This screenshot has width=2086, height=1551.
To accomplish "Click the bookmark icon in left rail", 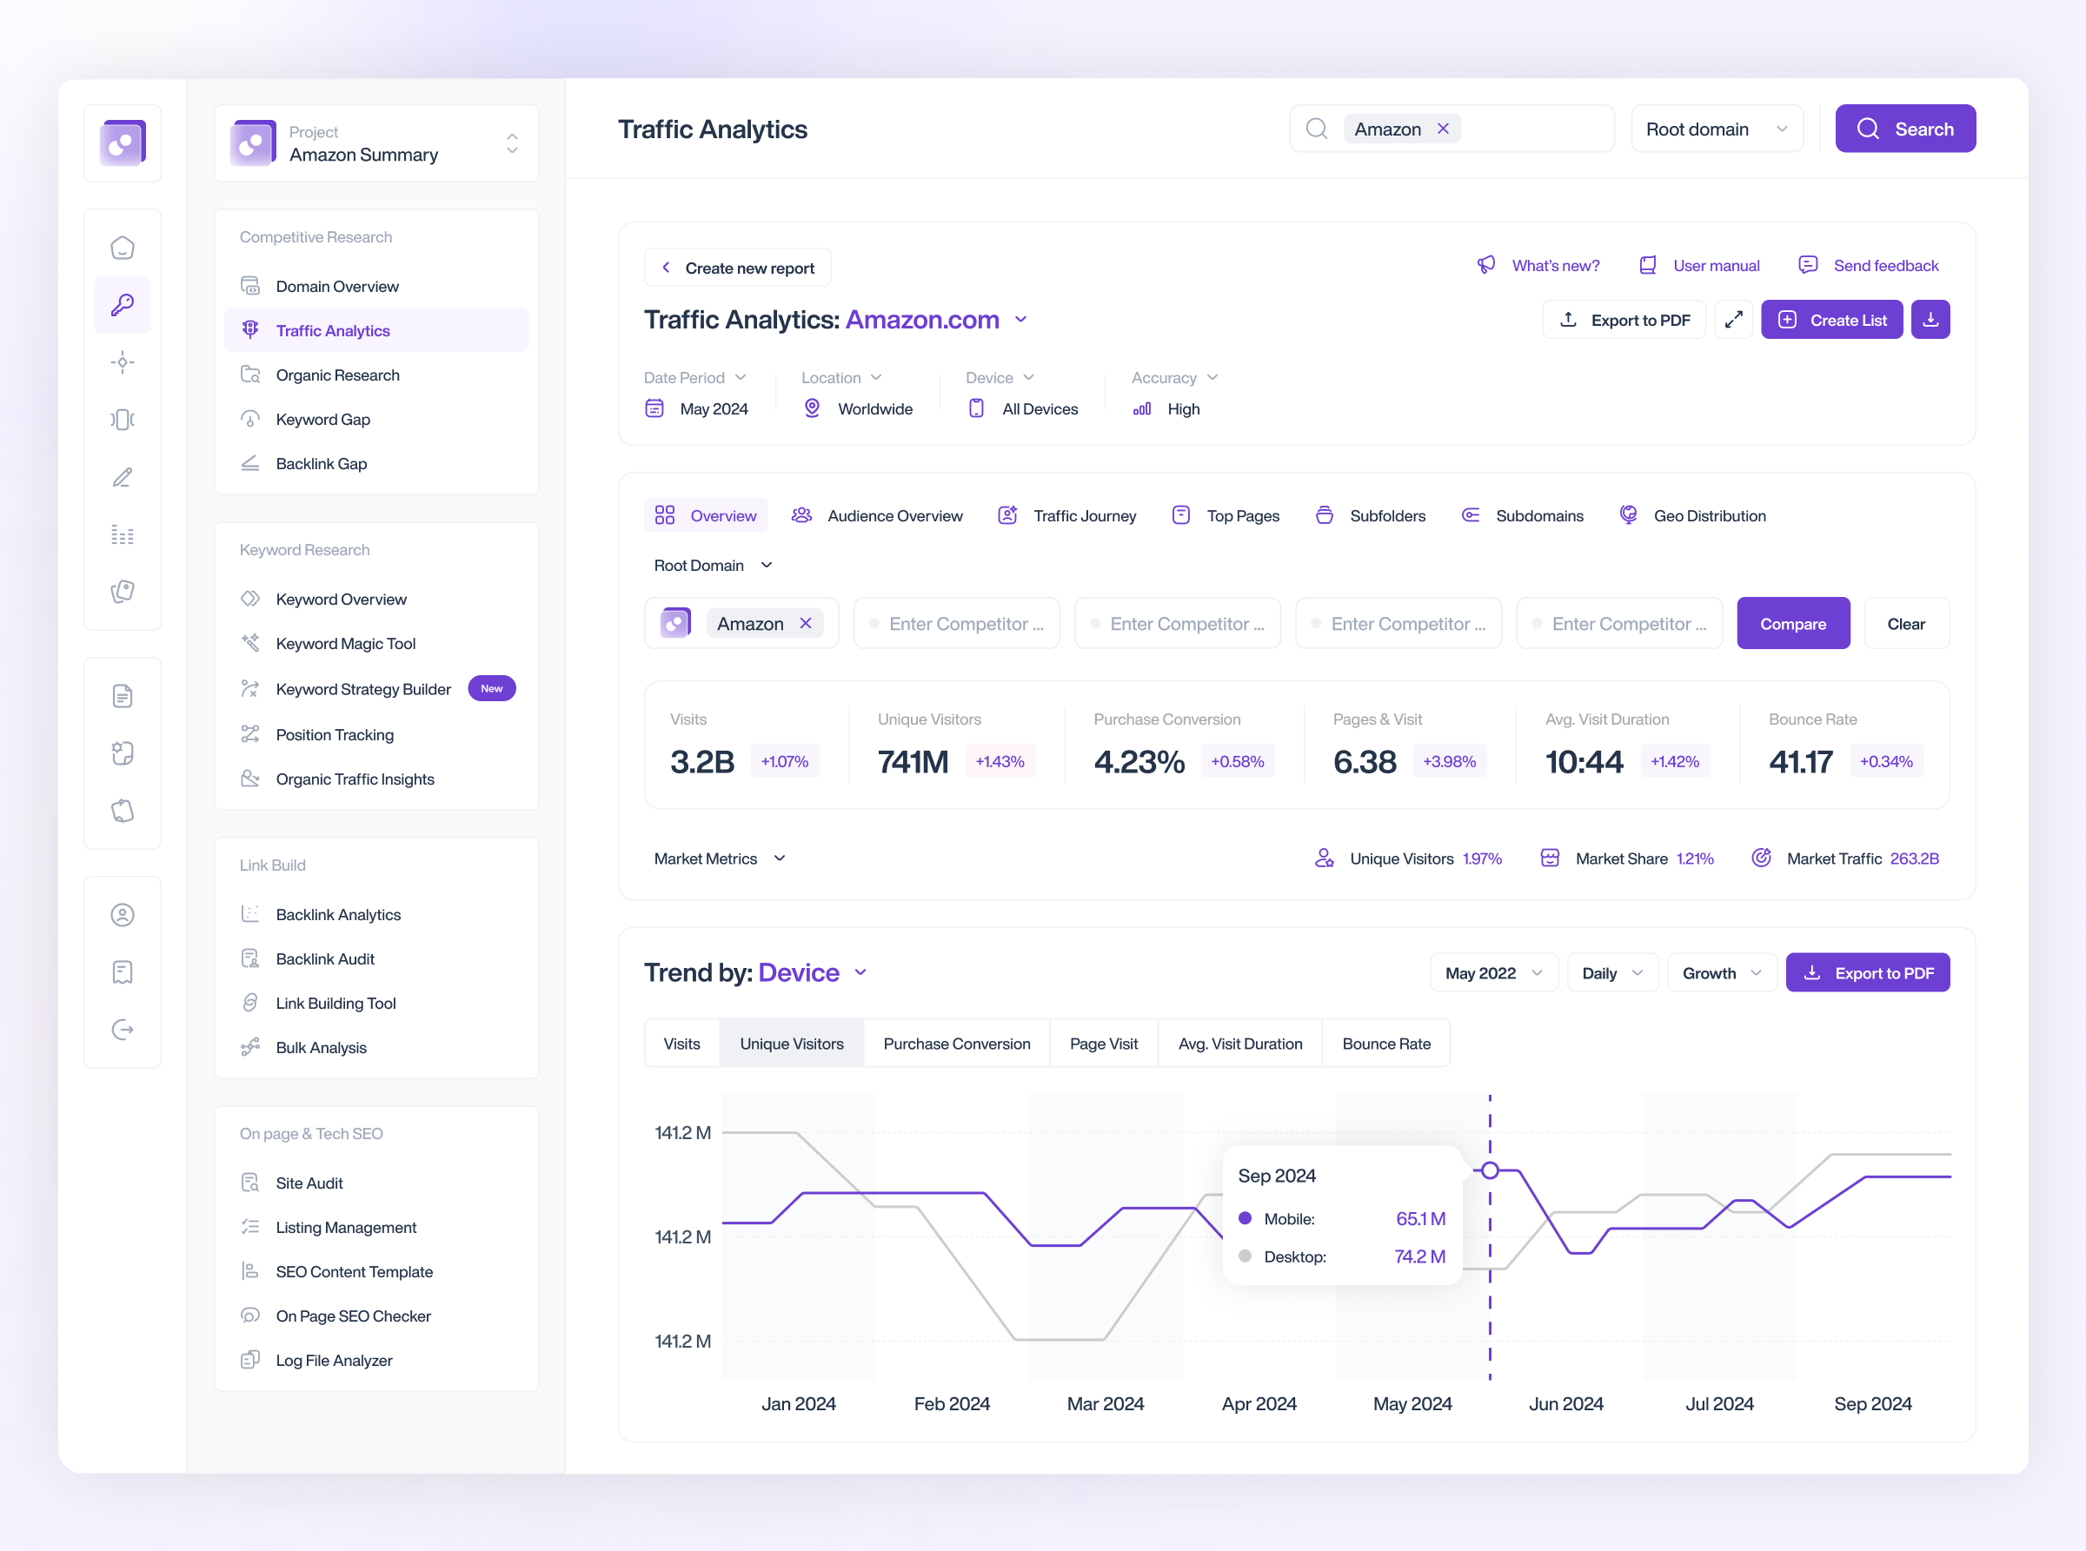I will click(122, 971).
